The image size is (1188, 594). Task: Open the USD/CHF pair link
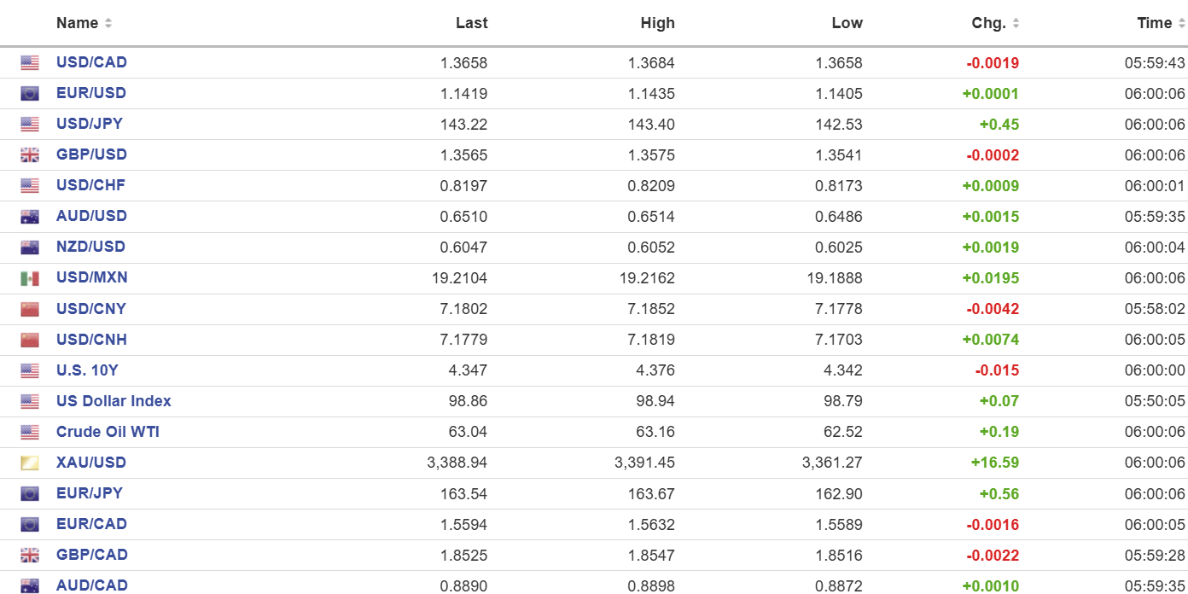90,185
